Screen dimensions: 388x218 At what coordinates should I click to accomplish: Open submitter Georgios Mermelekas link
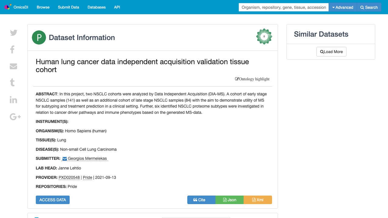[87, 158]
